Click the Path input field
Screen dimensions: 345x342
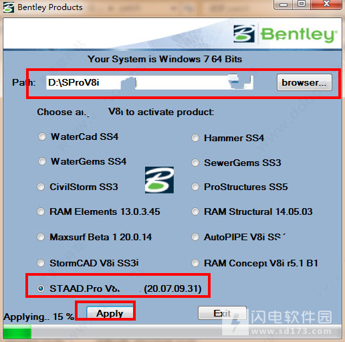(150, 82)
